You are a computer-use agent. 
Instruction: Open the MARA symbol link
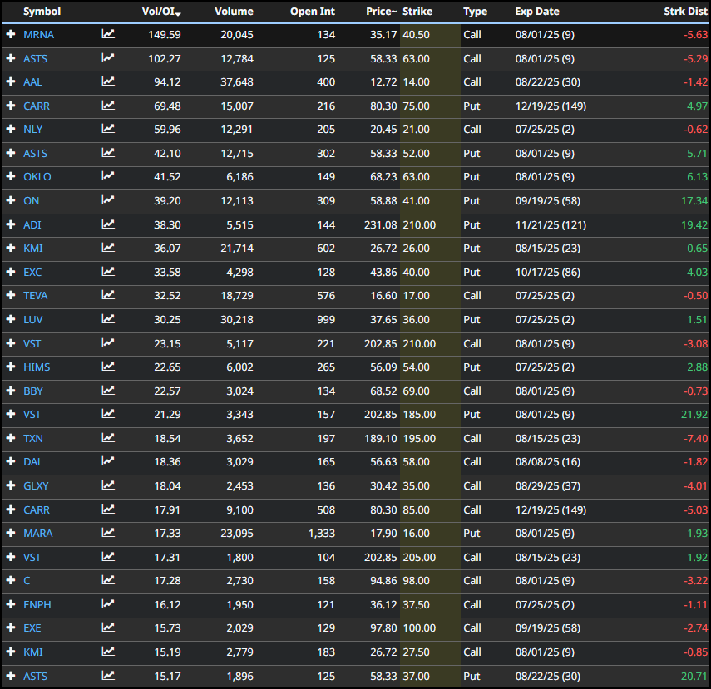[38, 533]
